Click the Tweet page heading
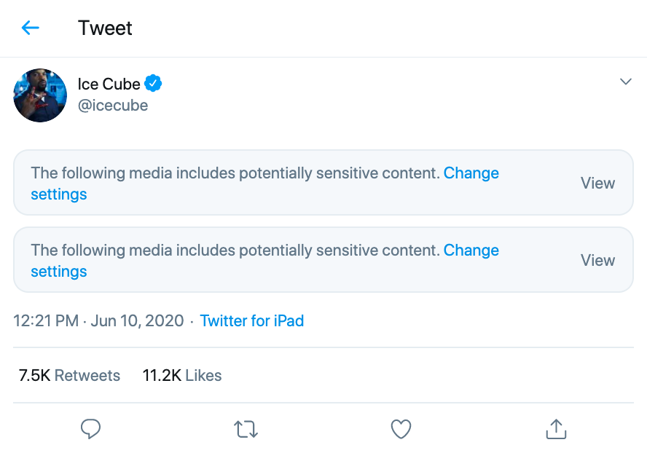647x453 pixels. tap(105, 28)
